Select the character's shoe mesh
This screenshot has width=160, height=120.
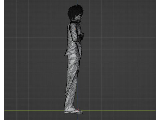tap(73, 111)
